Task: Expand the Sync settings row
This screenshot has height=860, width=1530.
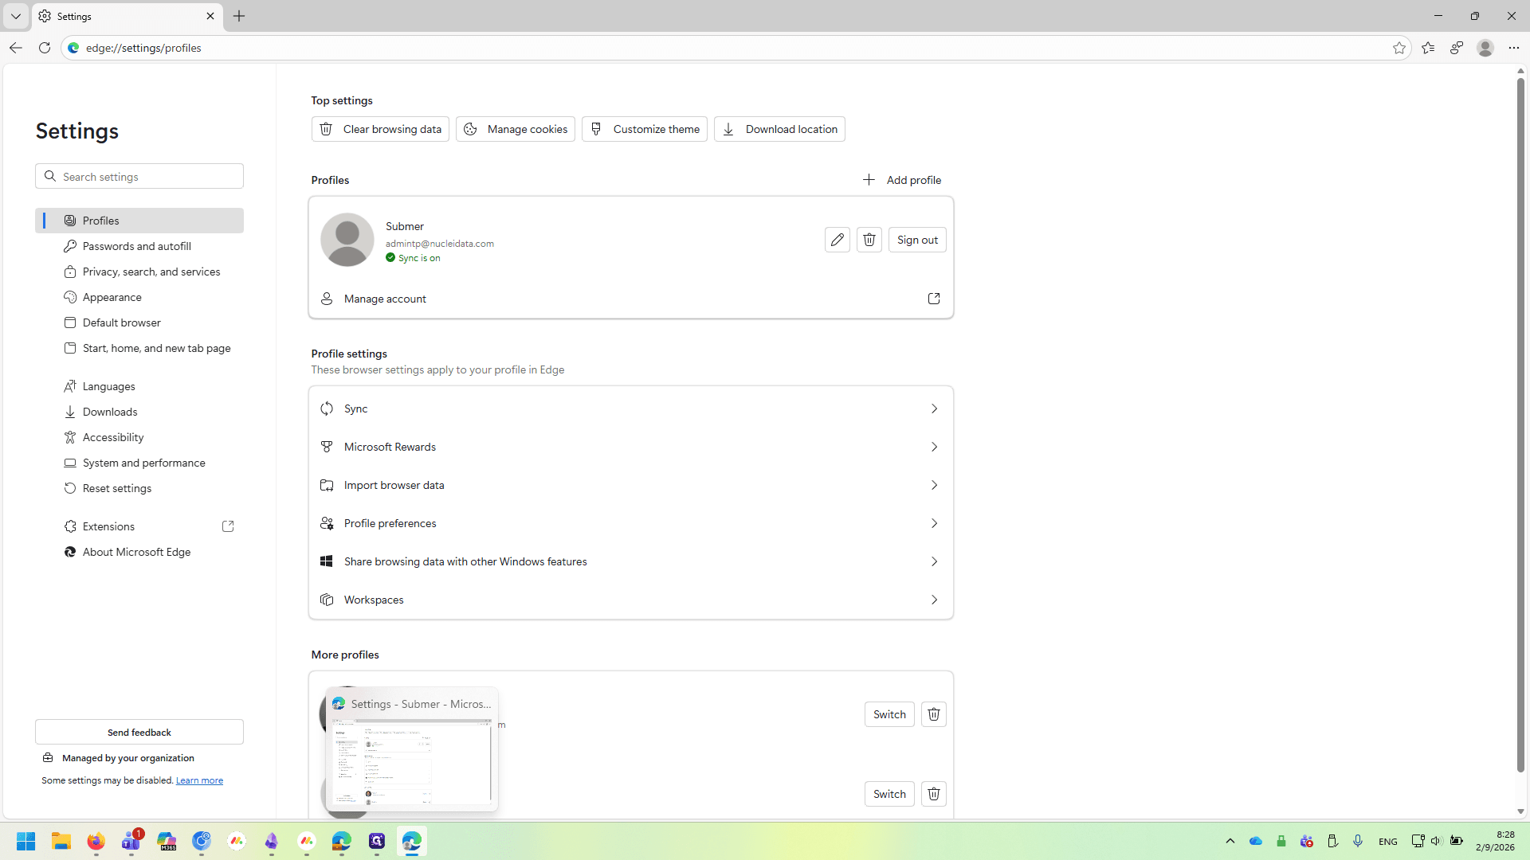Action: [631, 408]
